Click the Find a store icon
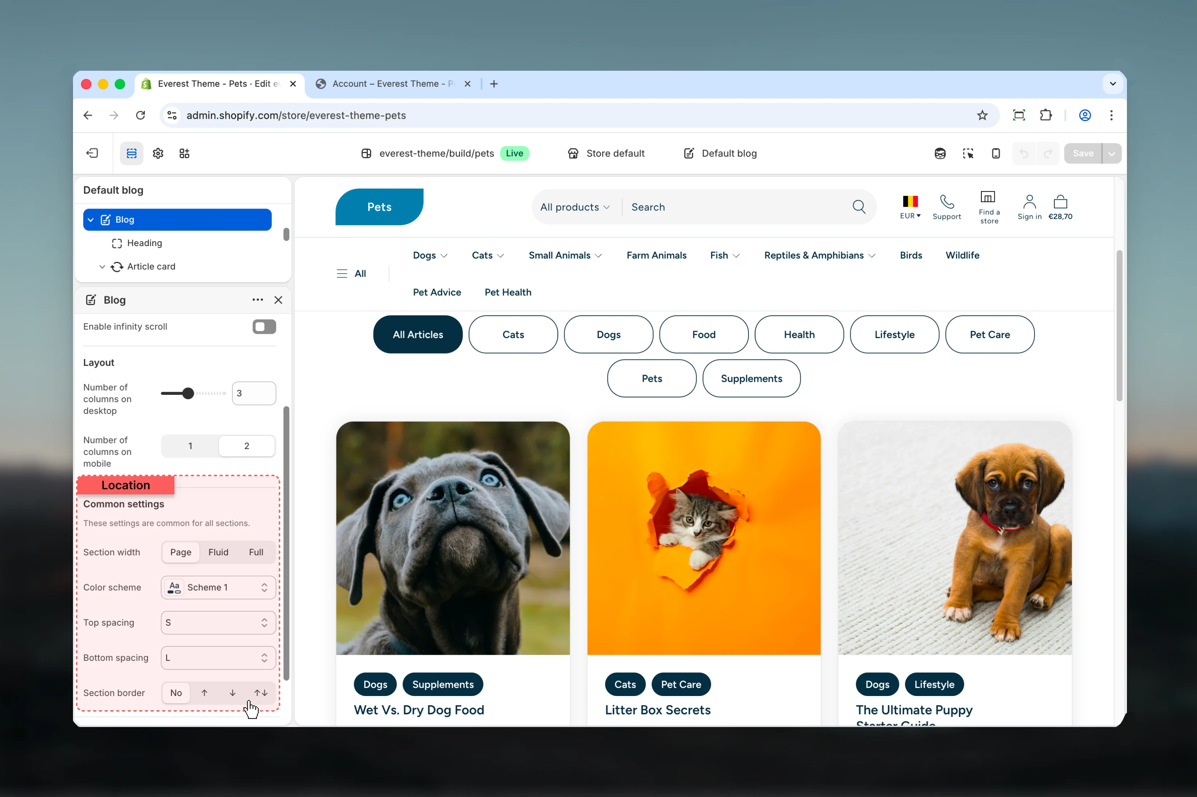Viewport: 1197px width, 797px height. click(x=988, y=197)
